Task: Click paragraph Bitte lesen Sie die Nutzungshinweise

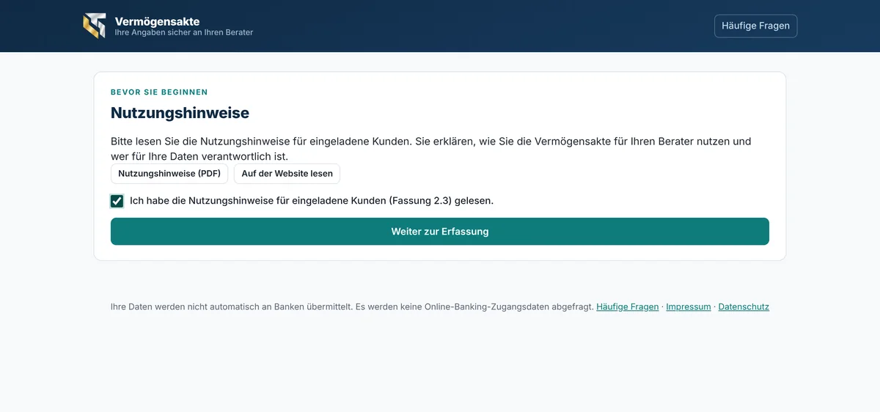Action: pos(431,148)
